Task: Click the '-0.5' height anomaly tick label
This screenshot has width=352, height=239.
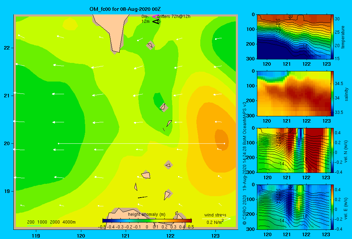Action: coord(102,227)
